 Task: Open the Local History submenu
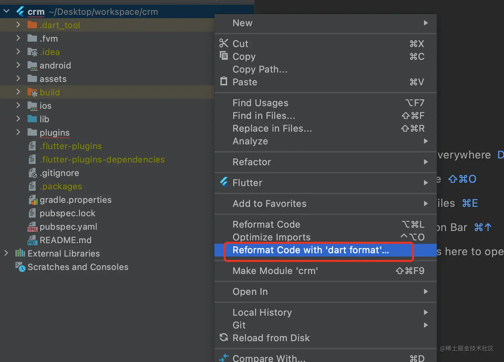click(325, 312)
